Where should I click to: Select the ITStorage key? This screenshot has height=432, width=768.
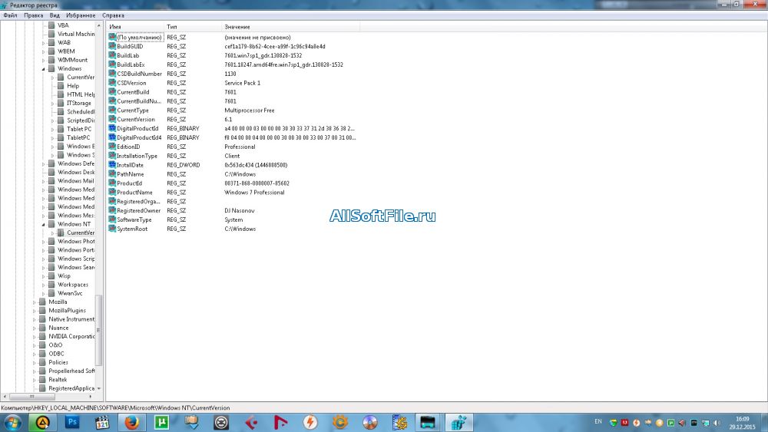[x=79, y=104]
